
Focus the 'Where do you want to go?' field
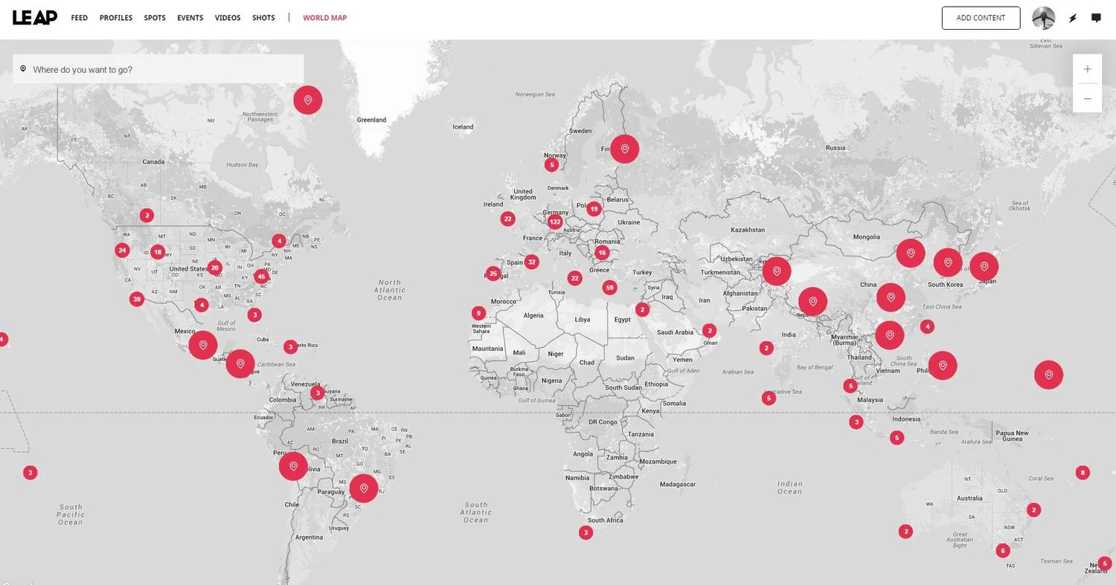(x=164, y=69)
